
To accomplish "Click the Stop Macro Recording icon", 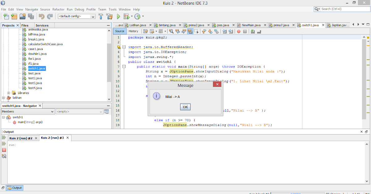I will pos(245,31).
